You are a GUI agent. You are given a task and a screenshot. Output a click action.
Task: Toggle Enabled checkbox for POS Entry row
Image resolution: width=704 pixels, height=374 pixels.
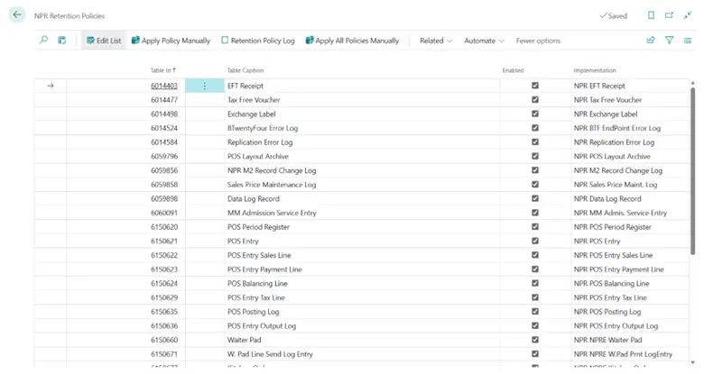[x=535, y=242]
